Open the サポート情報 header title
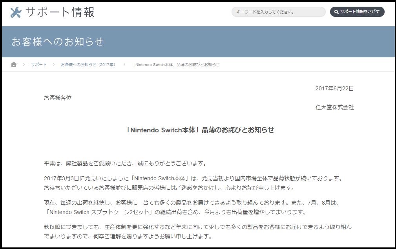 60,12
